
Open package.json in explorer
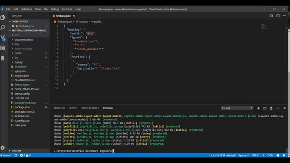tap(22, 107)
